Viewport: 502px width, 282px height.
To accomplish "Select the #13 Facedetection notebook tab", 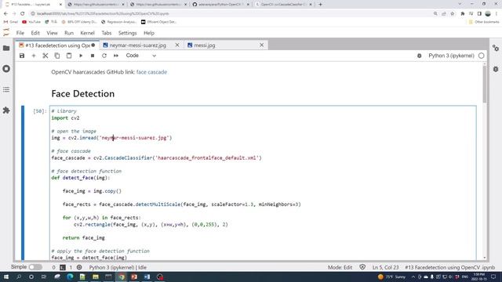I will [x=57, y=45].
